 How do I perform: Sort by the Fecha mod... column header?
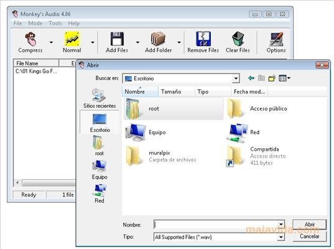(x=249, y=92)
